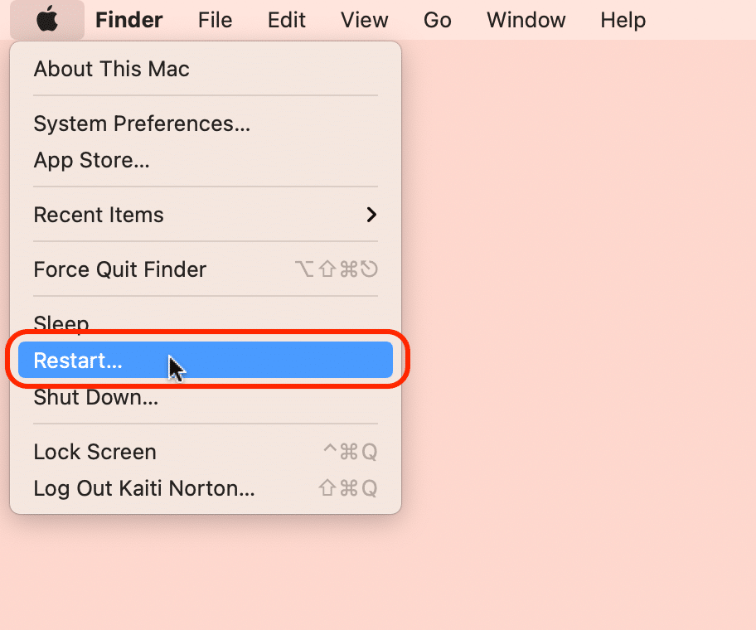This screenshot has width=756, height=630.
Task: Open the View menu
Action: point(364,20)
